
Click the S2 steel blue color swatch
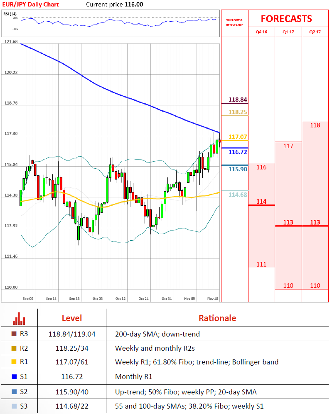[14, 392]
